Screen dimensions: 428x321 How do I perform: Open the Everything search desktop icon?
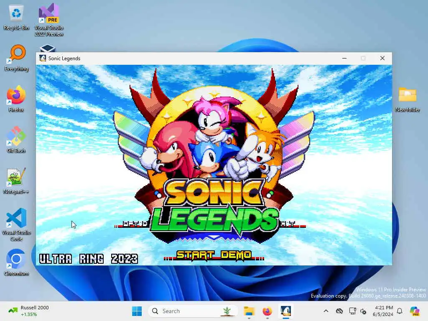click(x=16, y=58)
